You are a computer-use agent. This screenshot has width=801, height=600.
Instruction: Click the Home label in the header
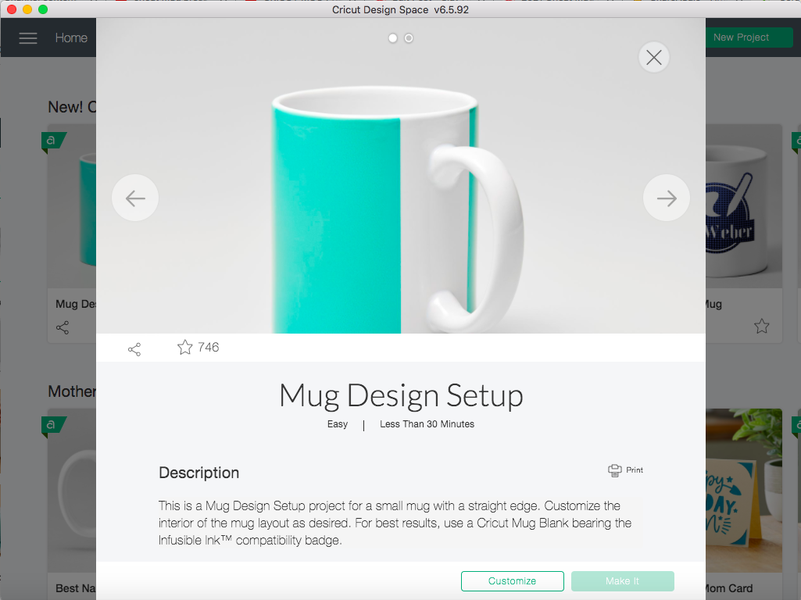click(x=72, y=37)
